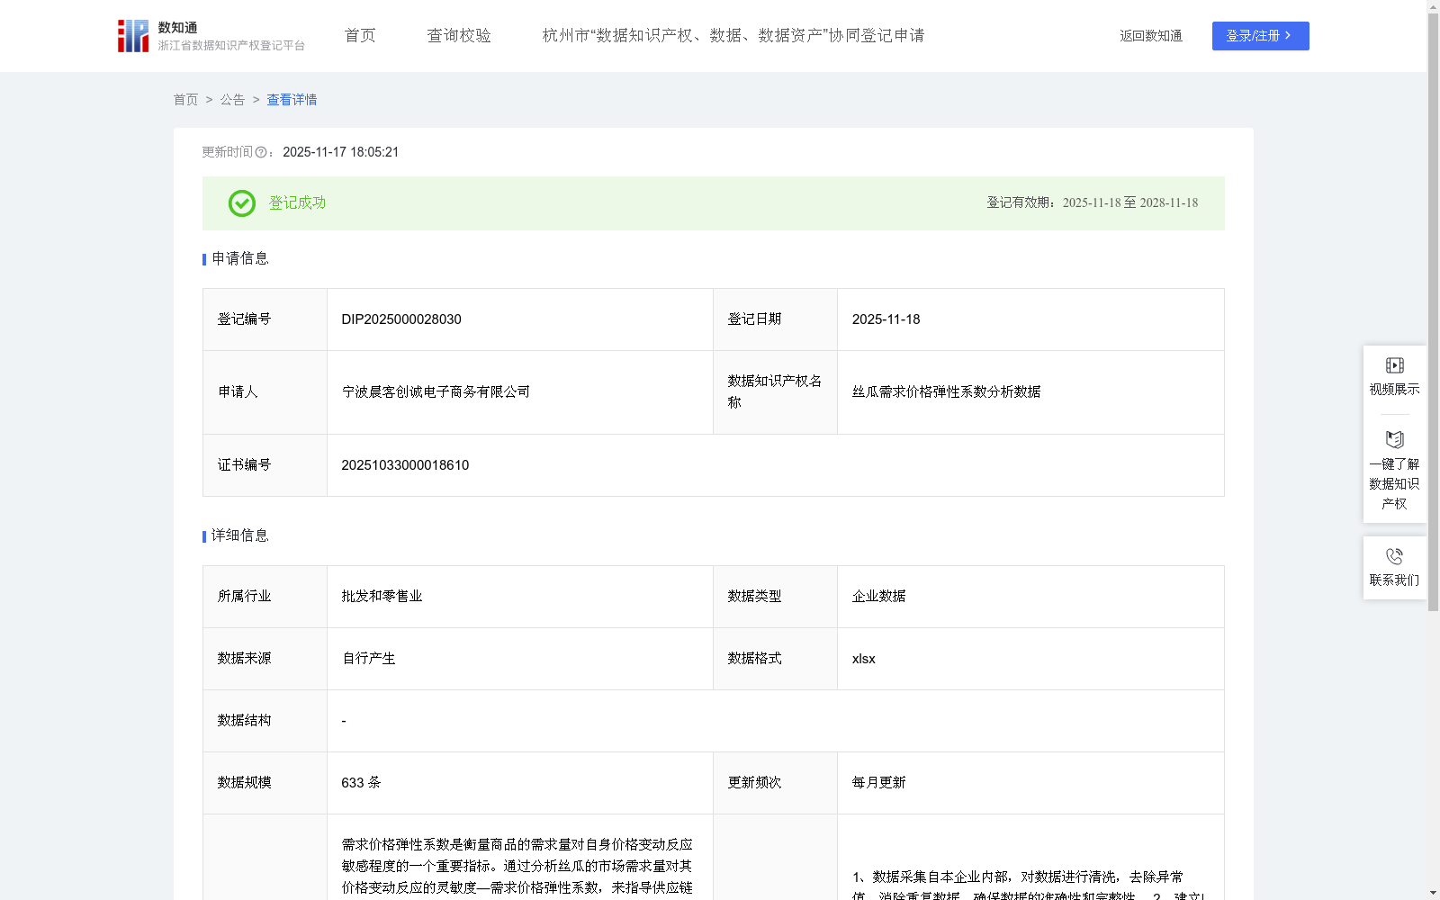Click the 查看详情 breadcrumb entry
The height and width of the screenshot is (900, 1440).
tap(291, 100)
